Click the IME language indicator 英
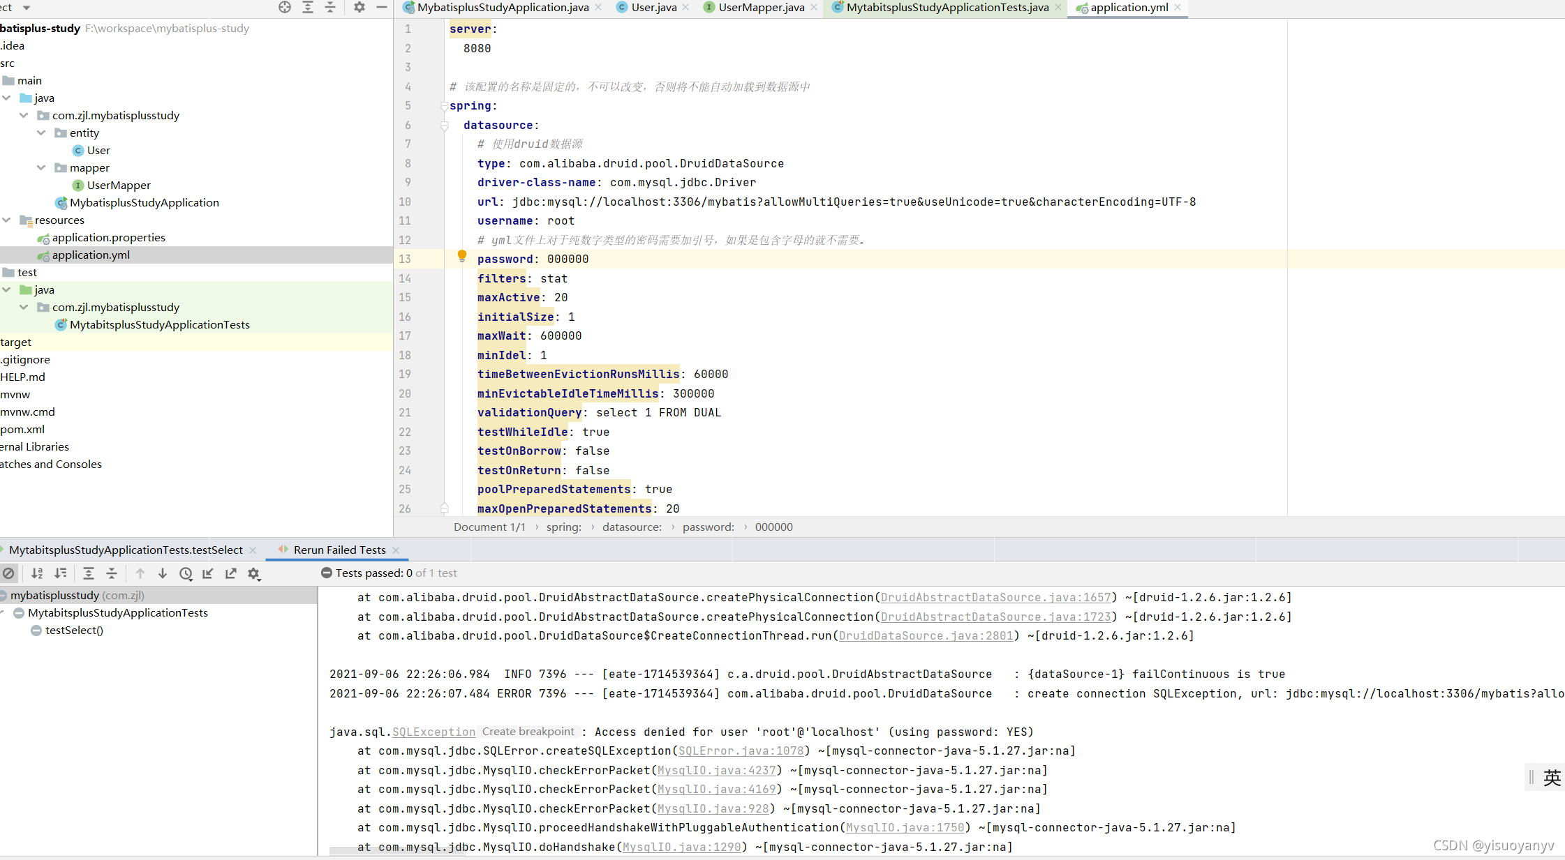 (1552, 778)
